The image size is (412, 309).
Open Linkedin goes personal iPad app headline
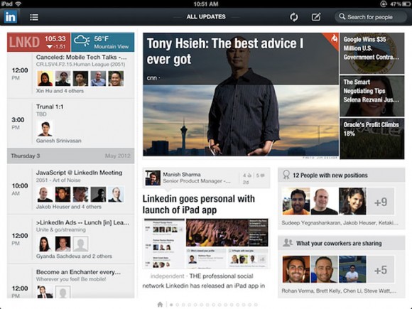coord(199,205)
